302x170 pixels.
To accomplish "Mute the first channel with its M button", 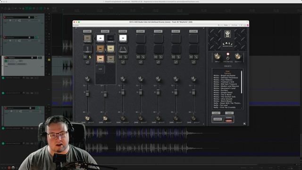I will pos(85,57).
